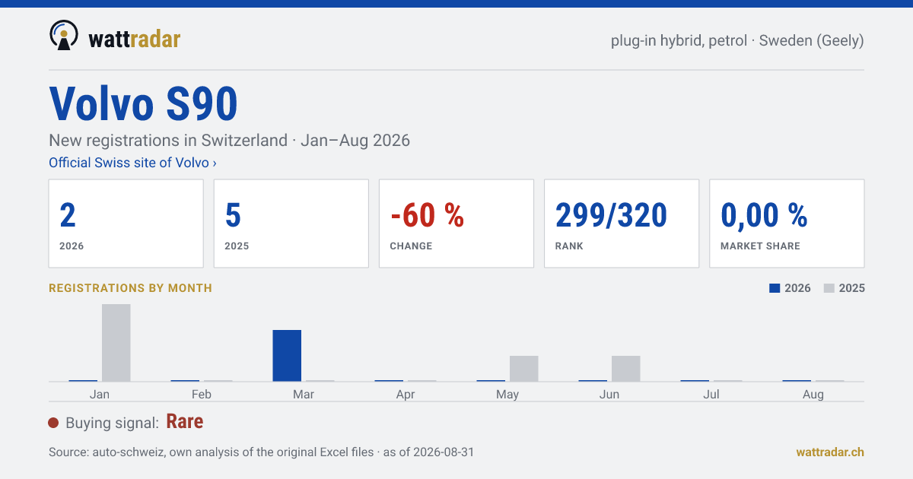913x479 pixels.
Task: Click the wattradar radar logo icon
Action: (x=64, y=36)
